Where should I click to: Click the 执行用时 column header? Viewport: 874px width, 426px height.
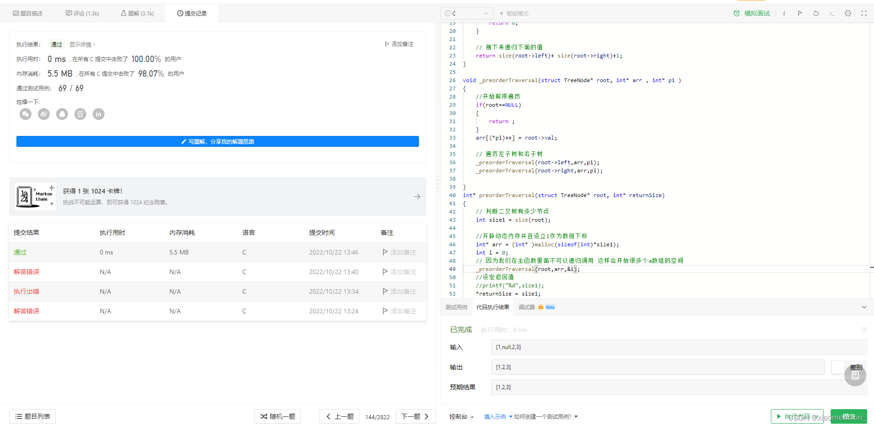pos(112,233)
